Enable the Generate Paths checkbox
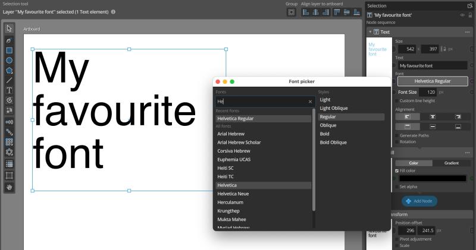Viewport: 476px width, 250px height. coord(397,135)
